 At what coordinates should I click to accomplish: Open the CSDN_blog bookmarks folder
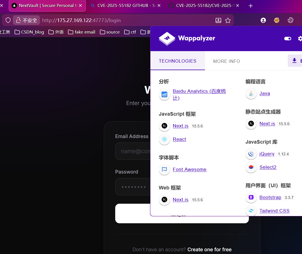[x=29, y=32]
